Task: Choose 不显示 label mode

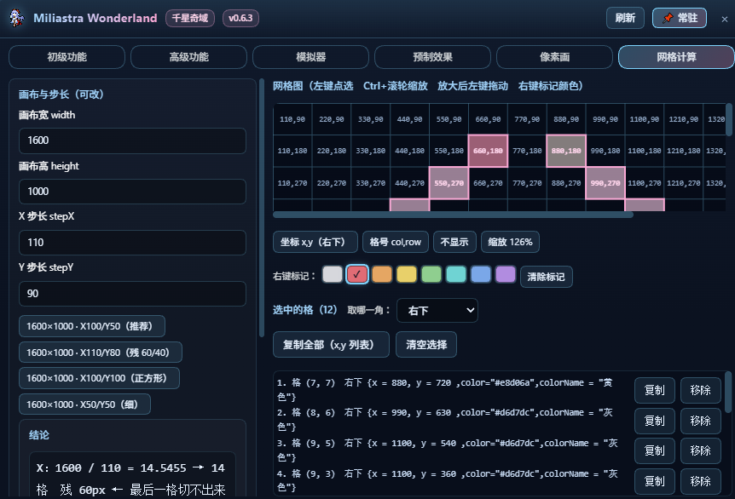Action: [454, 242]
